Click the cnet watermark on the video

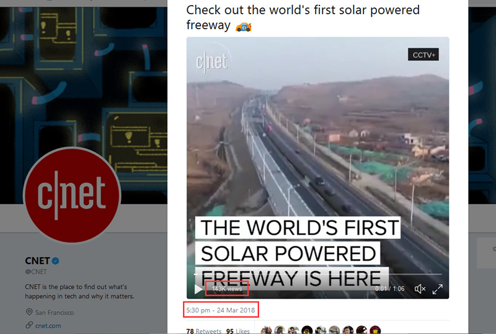[x=211, y=62]
